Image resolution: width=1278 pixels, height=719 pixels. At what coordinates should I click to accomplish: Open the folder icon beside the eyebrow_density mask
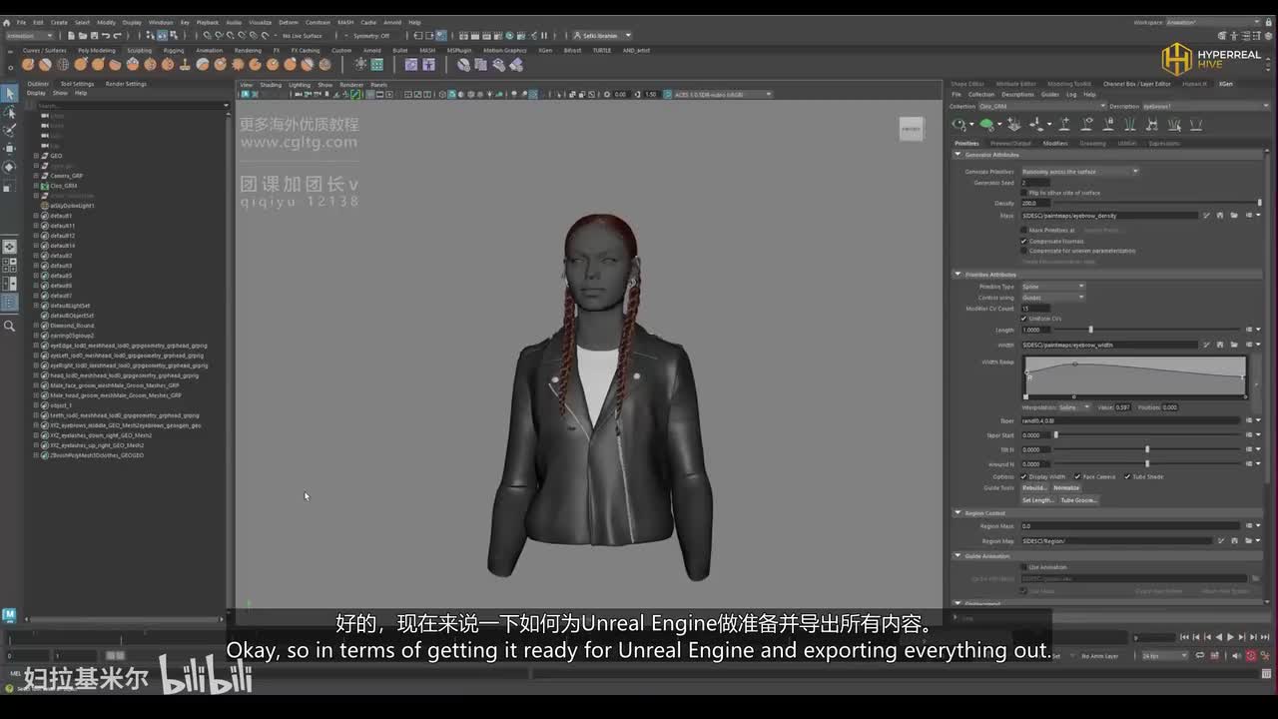point(1234,216)
